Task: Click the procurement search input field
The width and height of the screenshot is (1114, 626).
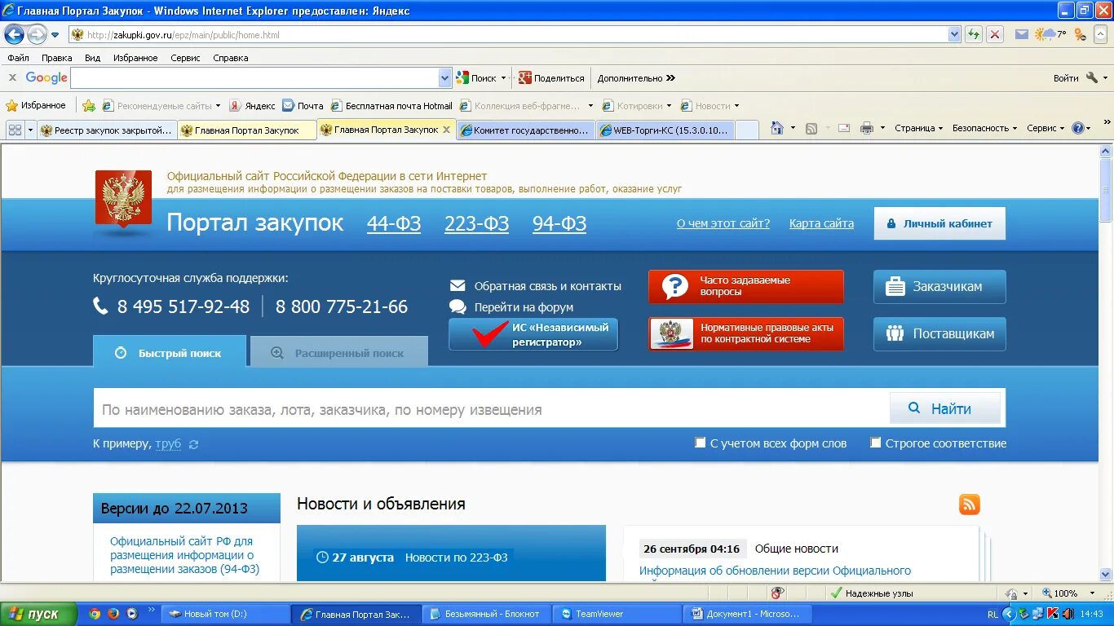Action: (x=491, y=409)
